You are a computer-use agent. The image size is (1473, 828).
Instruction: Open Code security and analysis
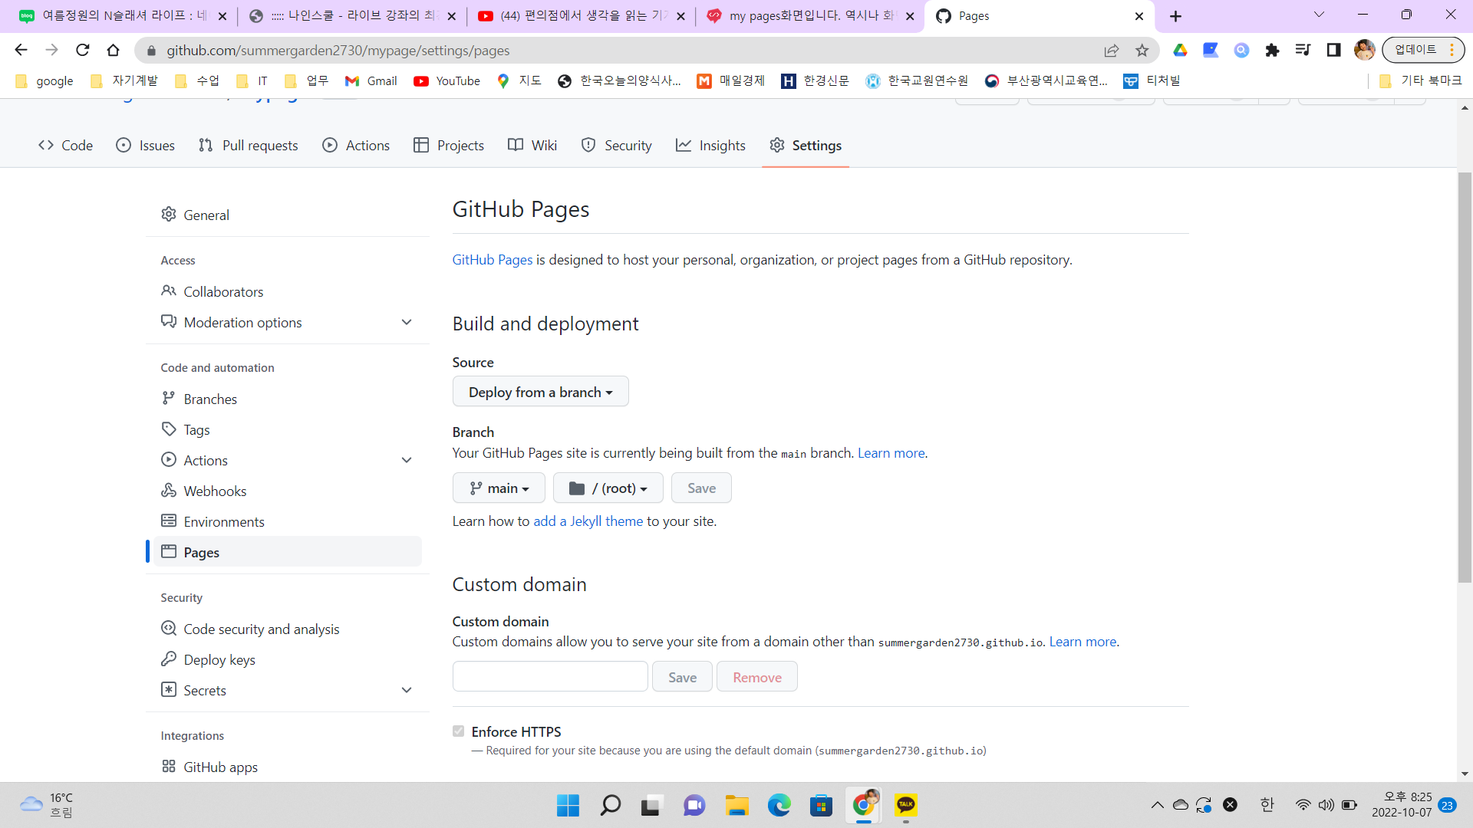pos(288,629)
